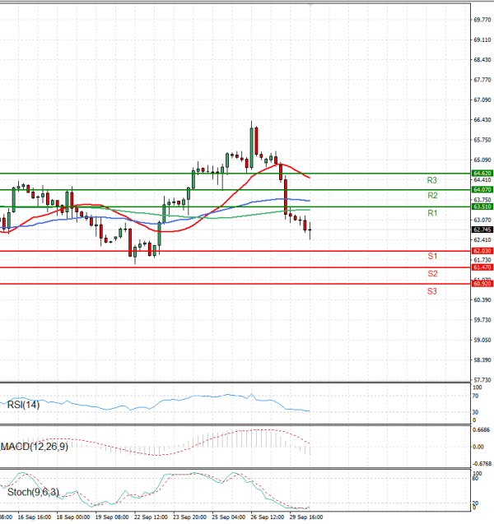Image resolution: width=494 pixels, height=524 pixels.
Task: Select the R3 resistance level label
Action: [x=431, y=180]
